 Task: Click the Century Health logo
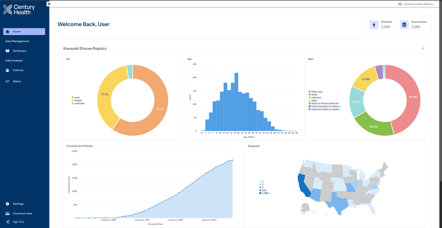point(19,9)
